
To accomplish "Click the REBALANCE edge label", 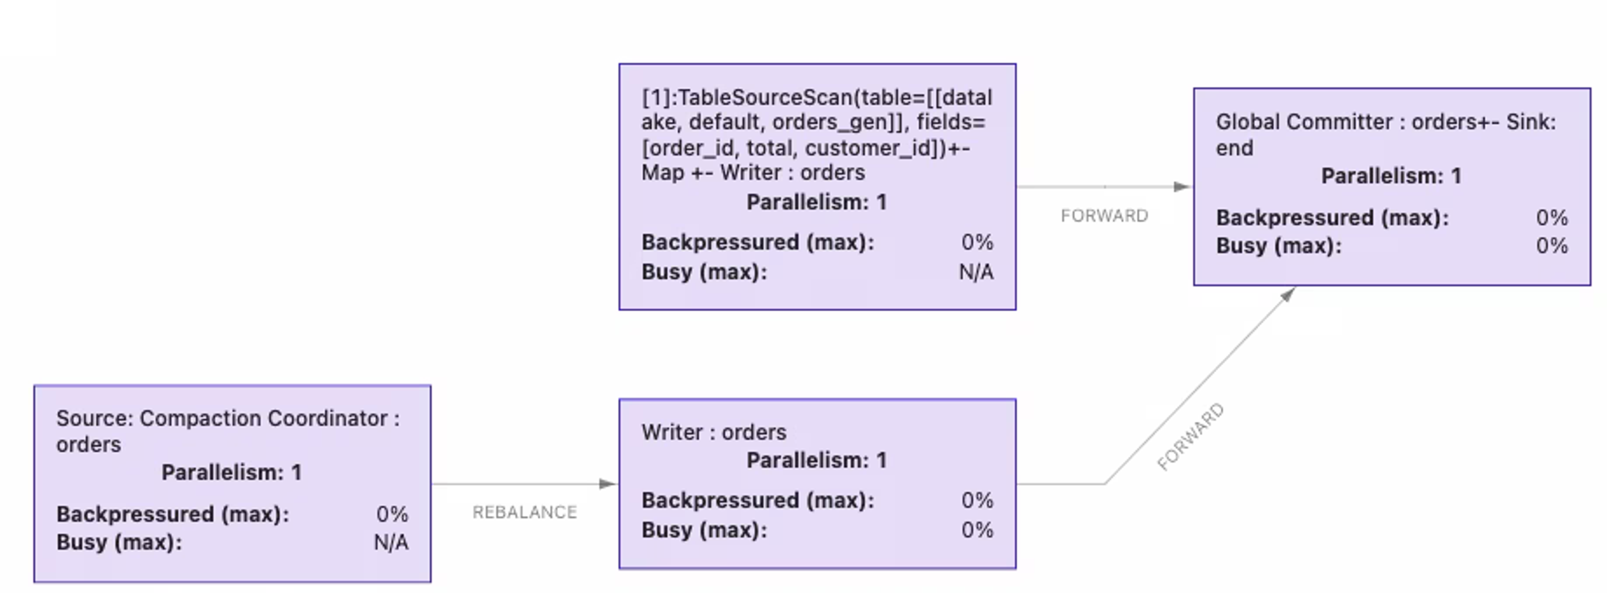I will [x=525, y=512].
